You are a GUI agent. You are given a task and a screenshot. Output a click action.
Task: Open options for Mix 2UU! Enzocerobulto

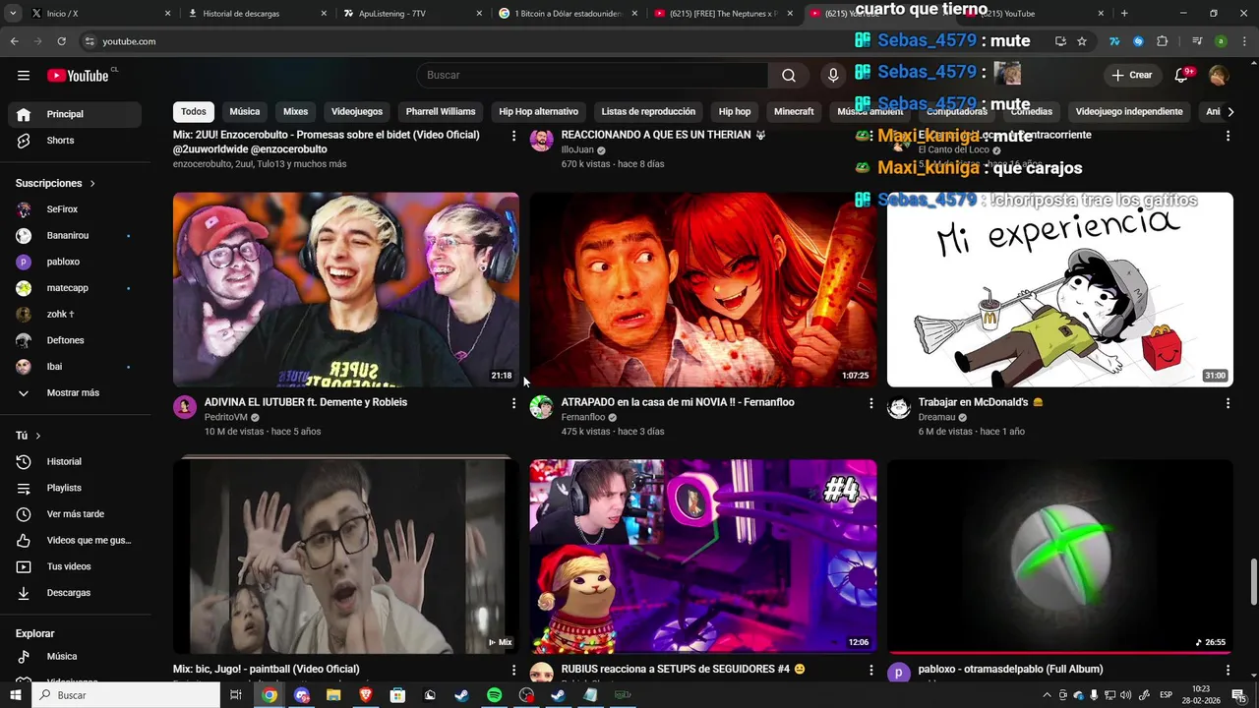513,136
